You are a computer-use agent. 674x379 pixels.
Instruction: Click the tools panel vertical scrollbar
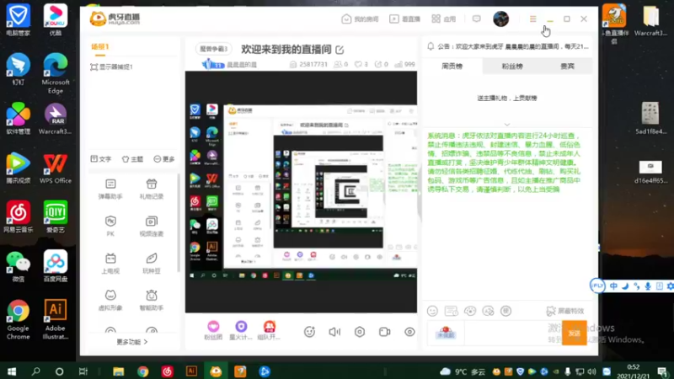[x=179, y=223]
